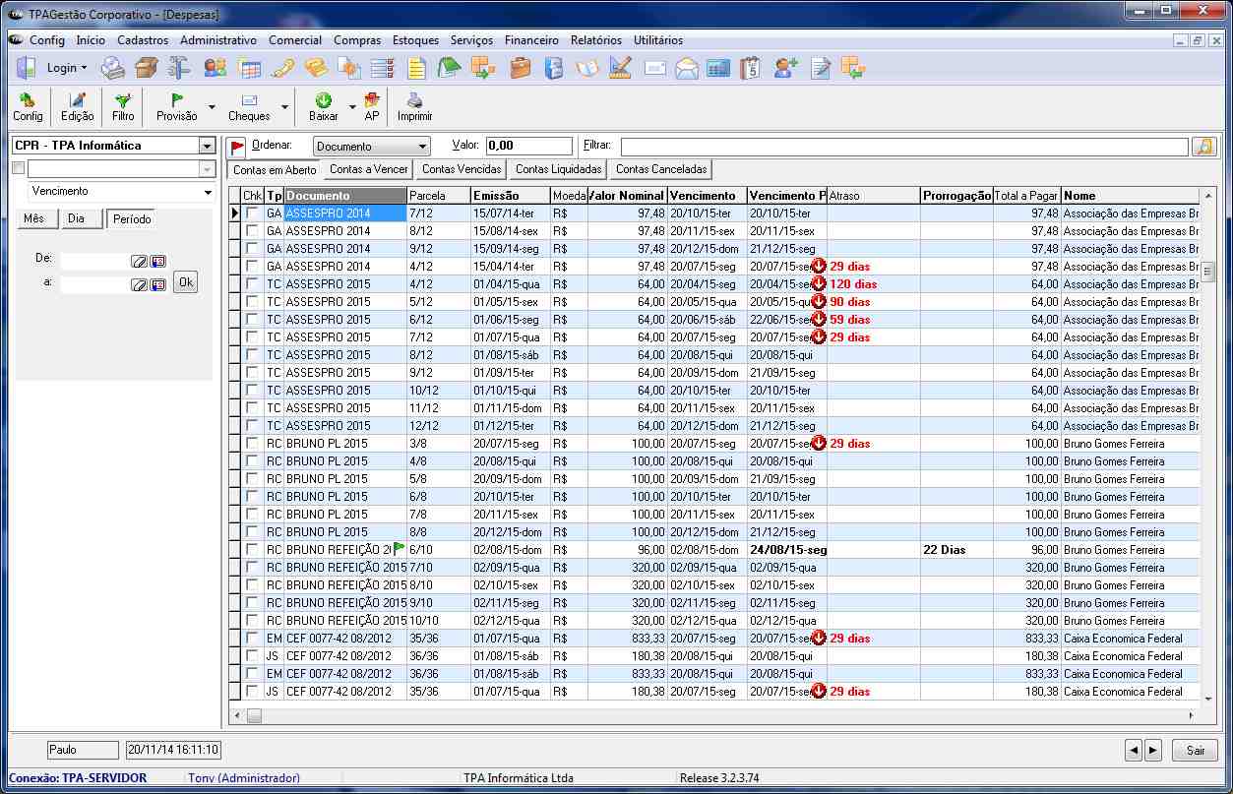The height and width of the screenshot is (794, 1233).
Task: Tick the checkbox for BRUNO PL 2015 3/8
Action: click(253, 444)
